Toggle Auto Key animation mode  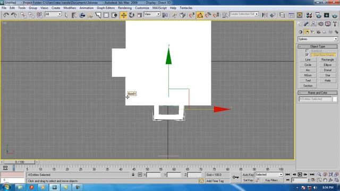coord(248,175)
